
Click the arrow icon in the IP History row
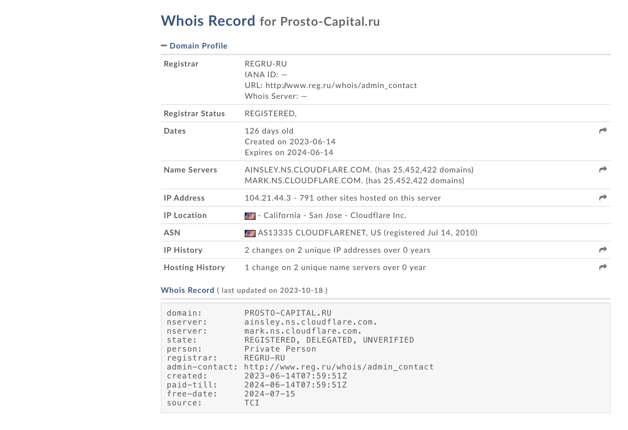[x=603, y=250]
